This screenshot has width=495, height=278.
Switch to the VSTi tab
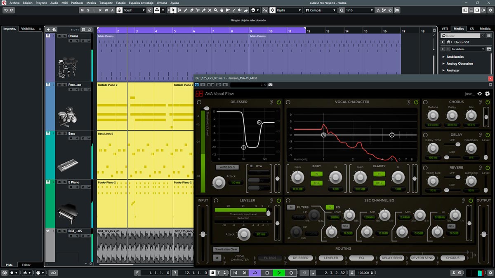point(445,28)
